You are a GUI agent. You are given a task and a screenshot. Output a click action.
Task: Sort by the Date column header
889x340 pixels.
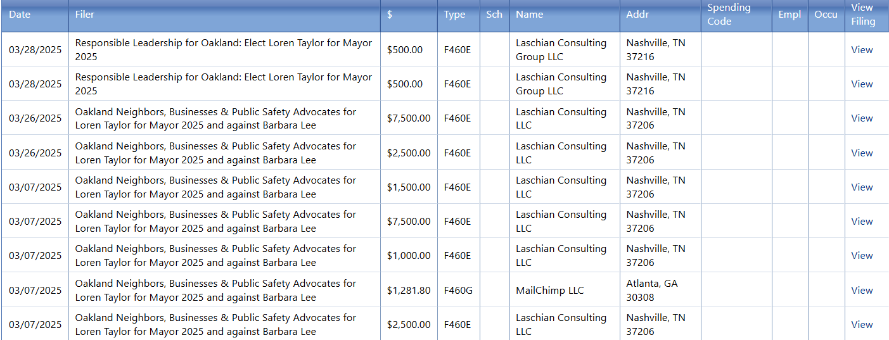pos(20,15)
